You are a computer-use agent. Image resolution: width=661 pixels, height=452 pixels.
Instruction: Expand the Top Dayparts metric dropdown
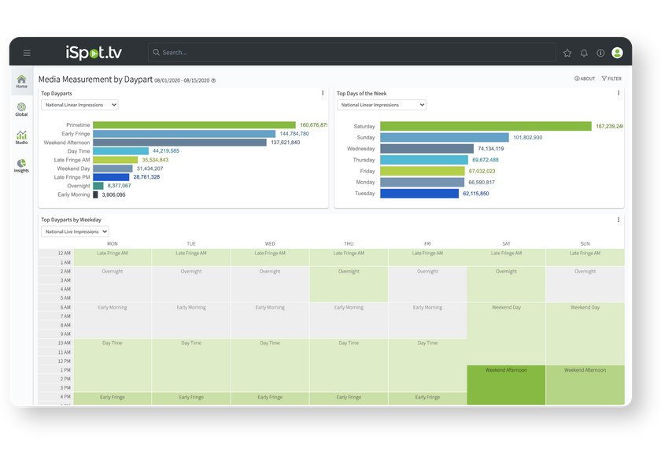point(79,105)
